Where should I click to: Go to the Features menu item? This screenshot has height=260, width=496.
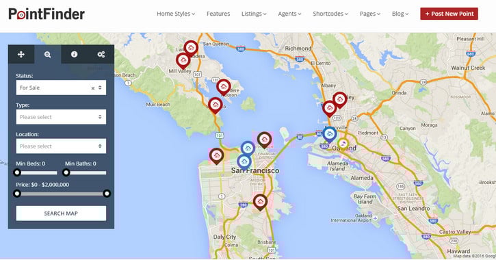coord(218,14)
